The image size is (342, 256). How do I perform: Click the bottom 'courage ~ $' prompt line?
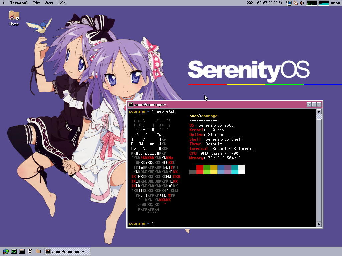click(141, 223)
